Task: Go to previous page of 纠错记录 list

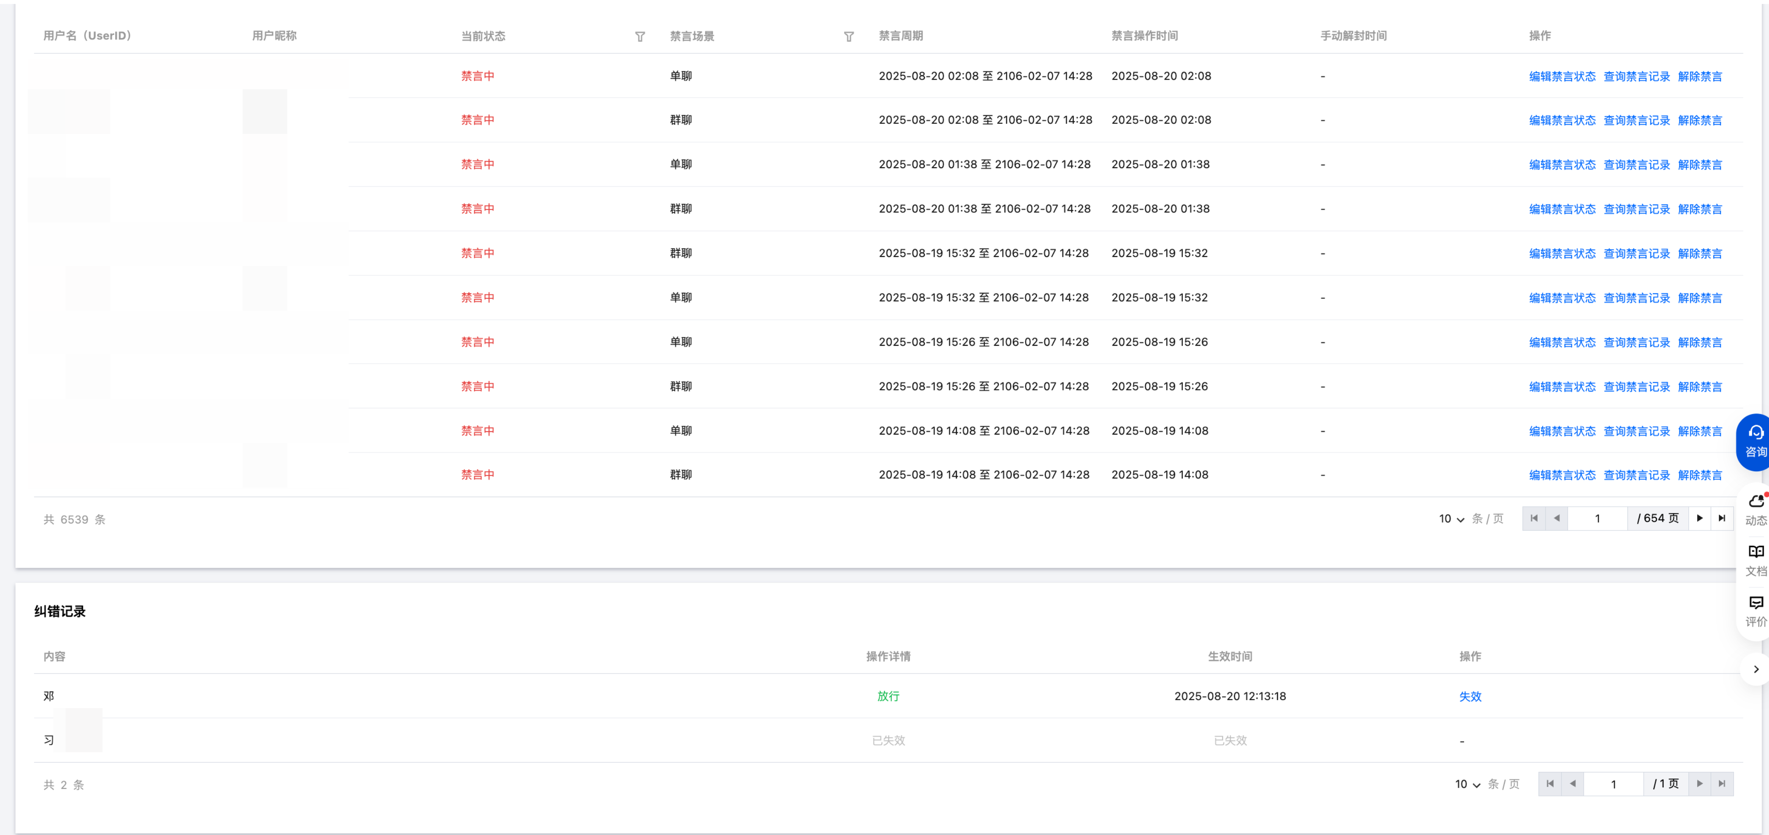Action: click(1573, 783)
